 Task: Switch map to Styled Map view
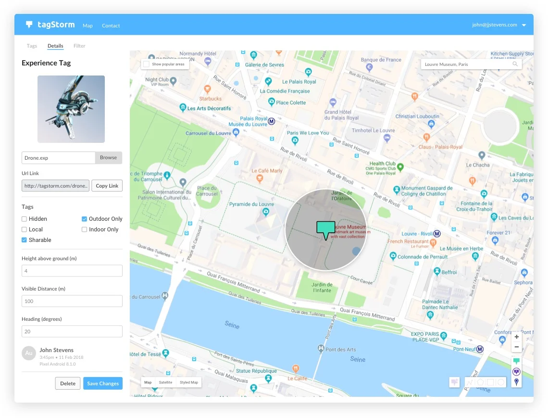(189, 382)
